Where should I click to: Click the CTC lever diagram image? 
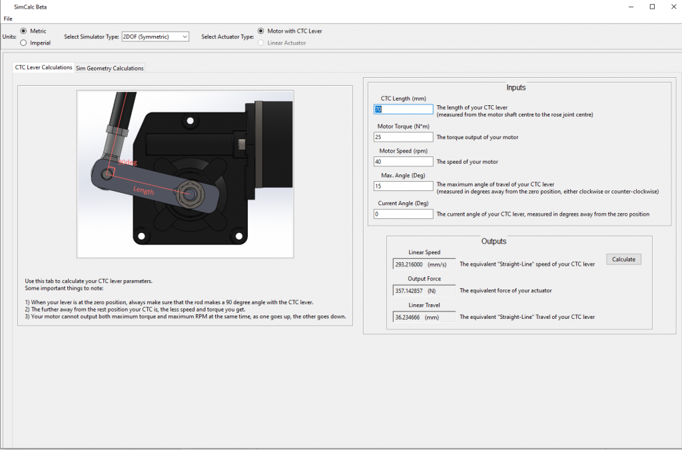(x=185, y=174)
